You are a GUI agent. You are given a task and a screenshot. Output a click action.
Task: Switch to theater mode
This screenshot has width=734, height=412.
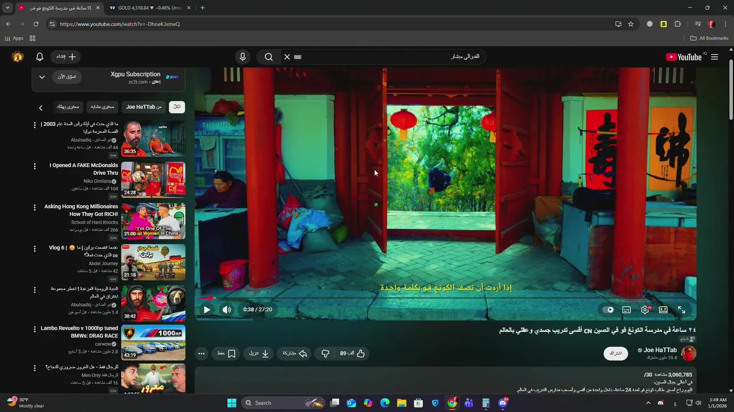click(663, 310)
